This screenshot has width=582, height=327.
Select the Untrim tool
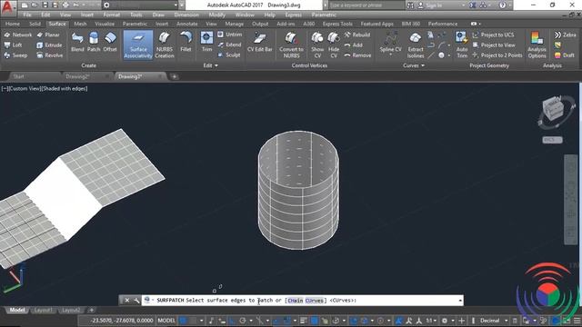[x=229, y=35]
